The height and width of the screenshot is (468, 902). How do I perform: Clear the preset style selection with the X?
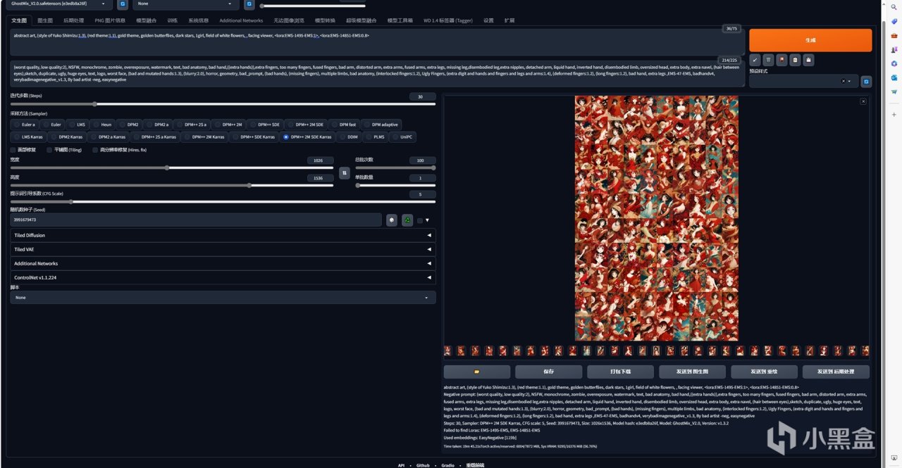[x=843, y=81]
